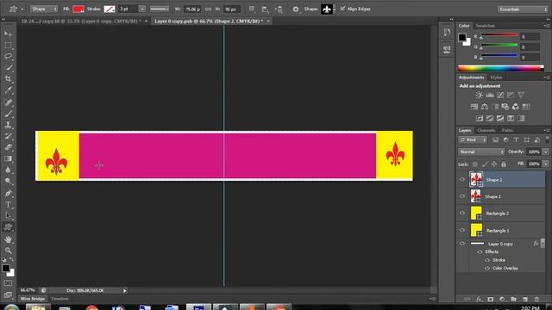Select the Brush tool
This screenshot has width=552, height=310.
(8, 114)
